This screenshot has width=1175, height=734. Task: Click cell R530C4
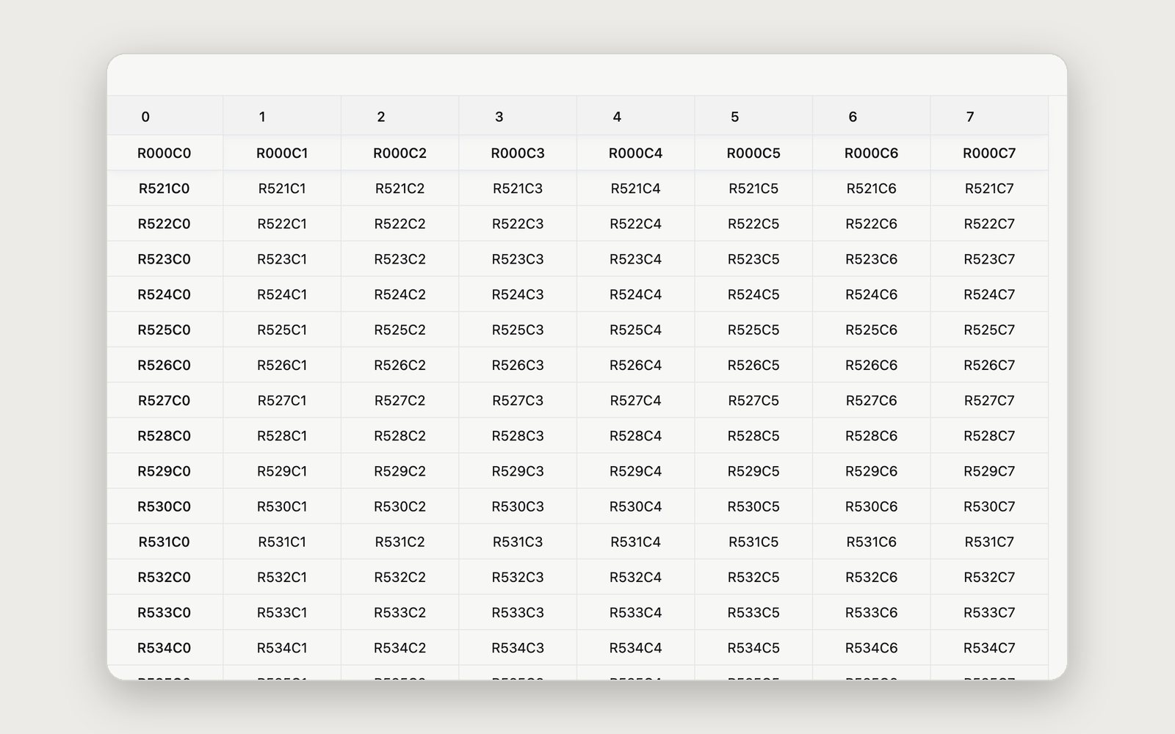(x=636, y=506)
